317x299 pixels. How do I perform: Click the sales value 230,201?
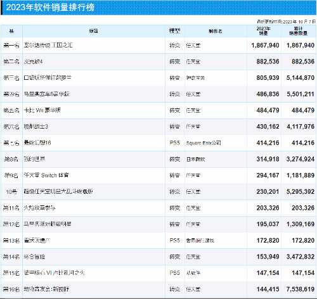tap(268, 192)
